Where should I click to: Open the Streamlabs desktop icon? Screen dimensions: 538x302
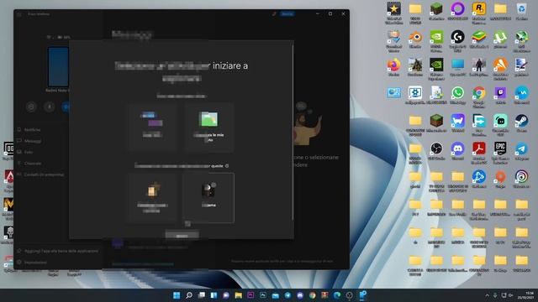pyautogui.click(x=500, y=121)
